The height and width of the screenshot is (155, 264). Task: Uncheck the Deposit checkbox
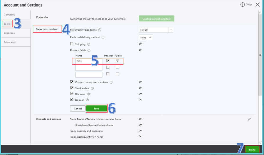click(72, 99)
